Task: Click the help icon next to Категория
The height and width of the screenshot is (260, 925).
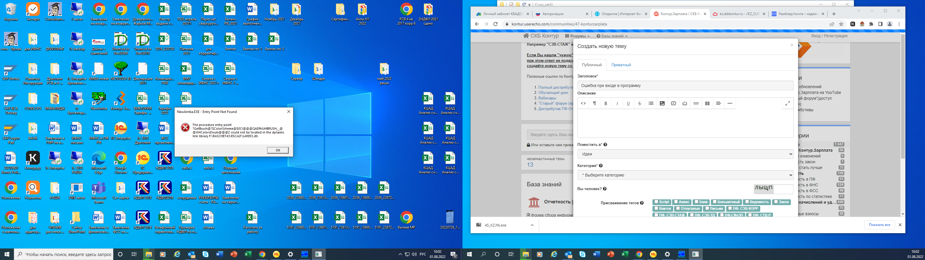Action: (x=601, y=166)
